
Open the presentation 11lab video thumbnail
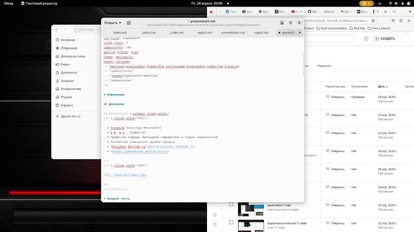pyautogui.click(x=251, y=209)
